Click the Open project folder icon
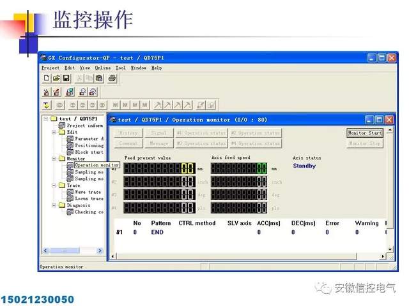 pyautogui.click(x=56, y=78)
